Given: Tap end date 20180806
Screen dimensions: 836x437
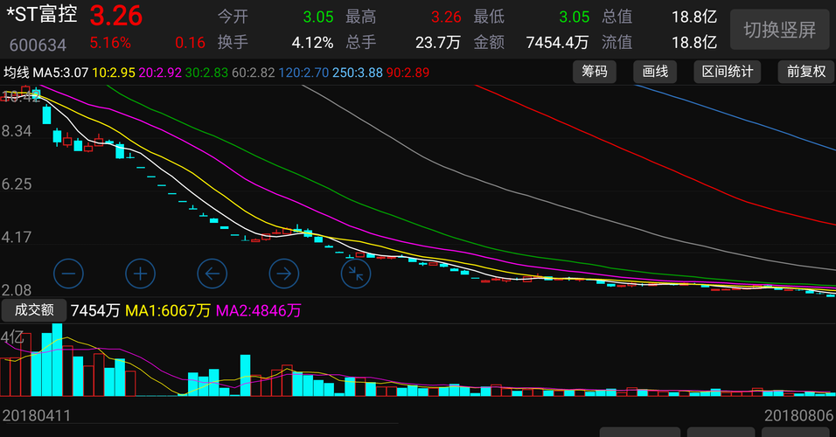Looking at the screenshot, I should pos(798,416).
